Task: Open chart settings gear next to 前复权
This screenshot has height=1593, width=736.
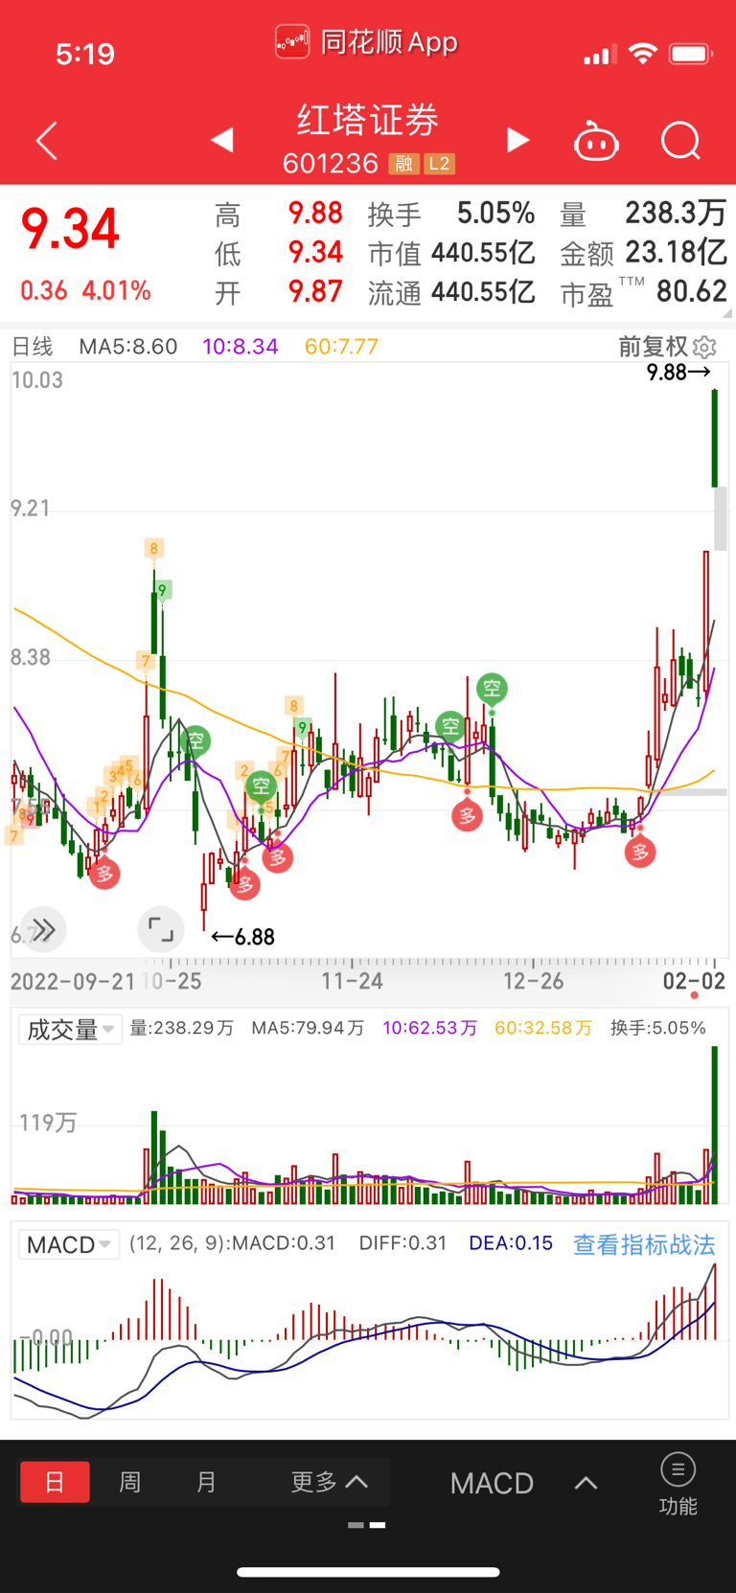Action: [x=705, y=347]
